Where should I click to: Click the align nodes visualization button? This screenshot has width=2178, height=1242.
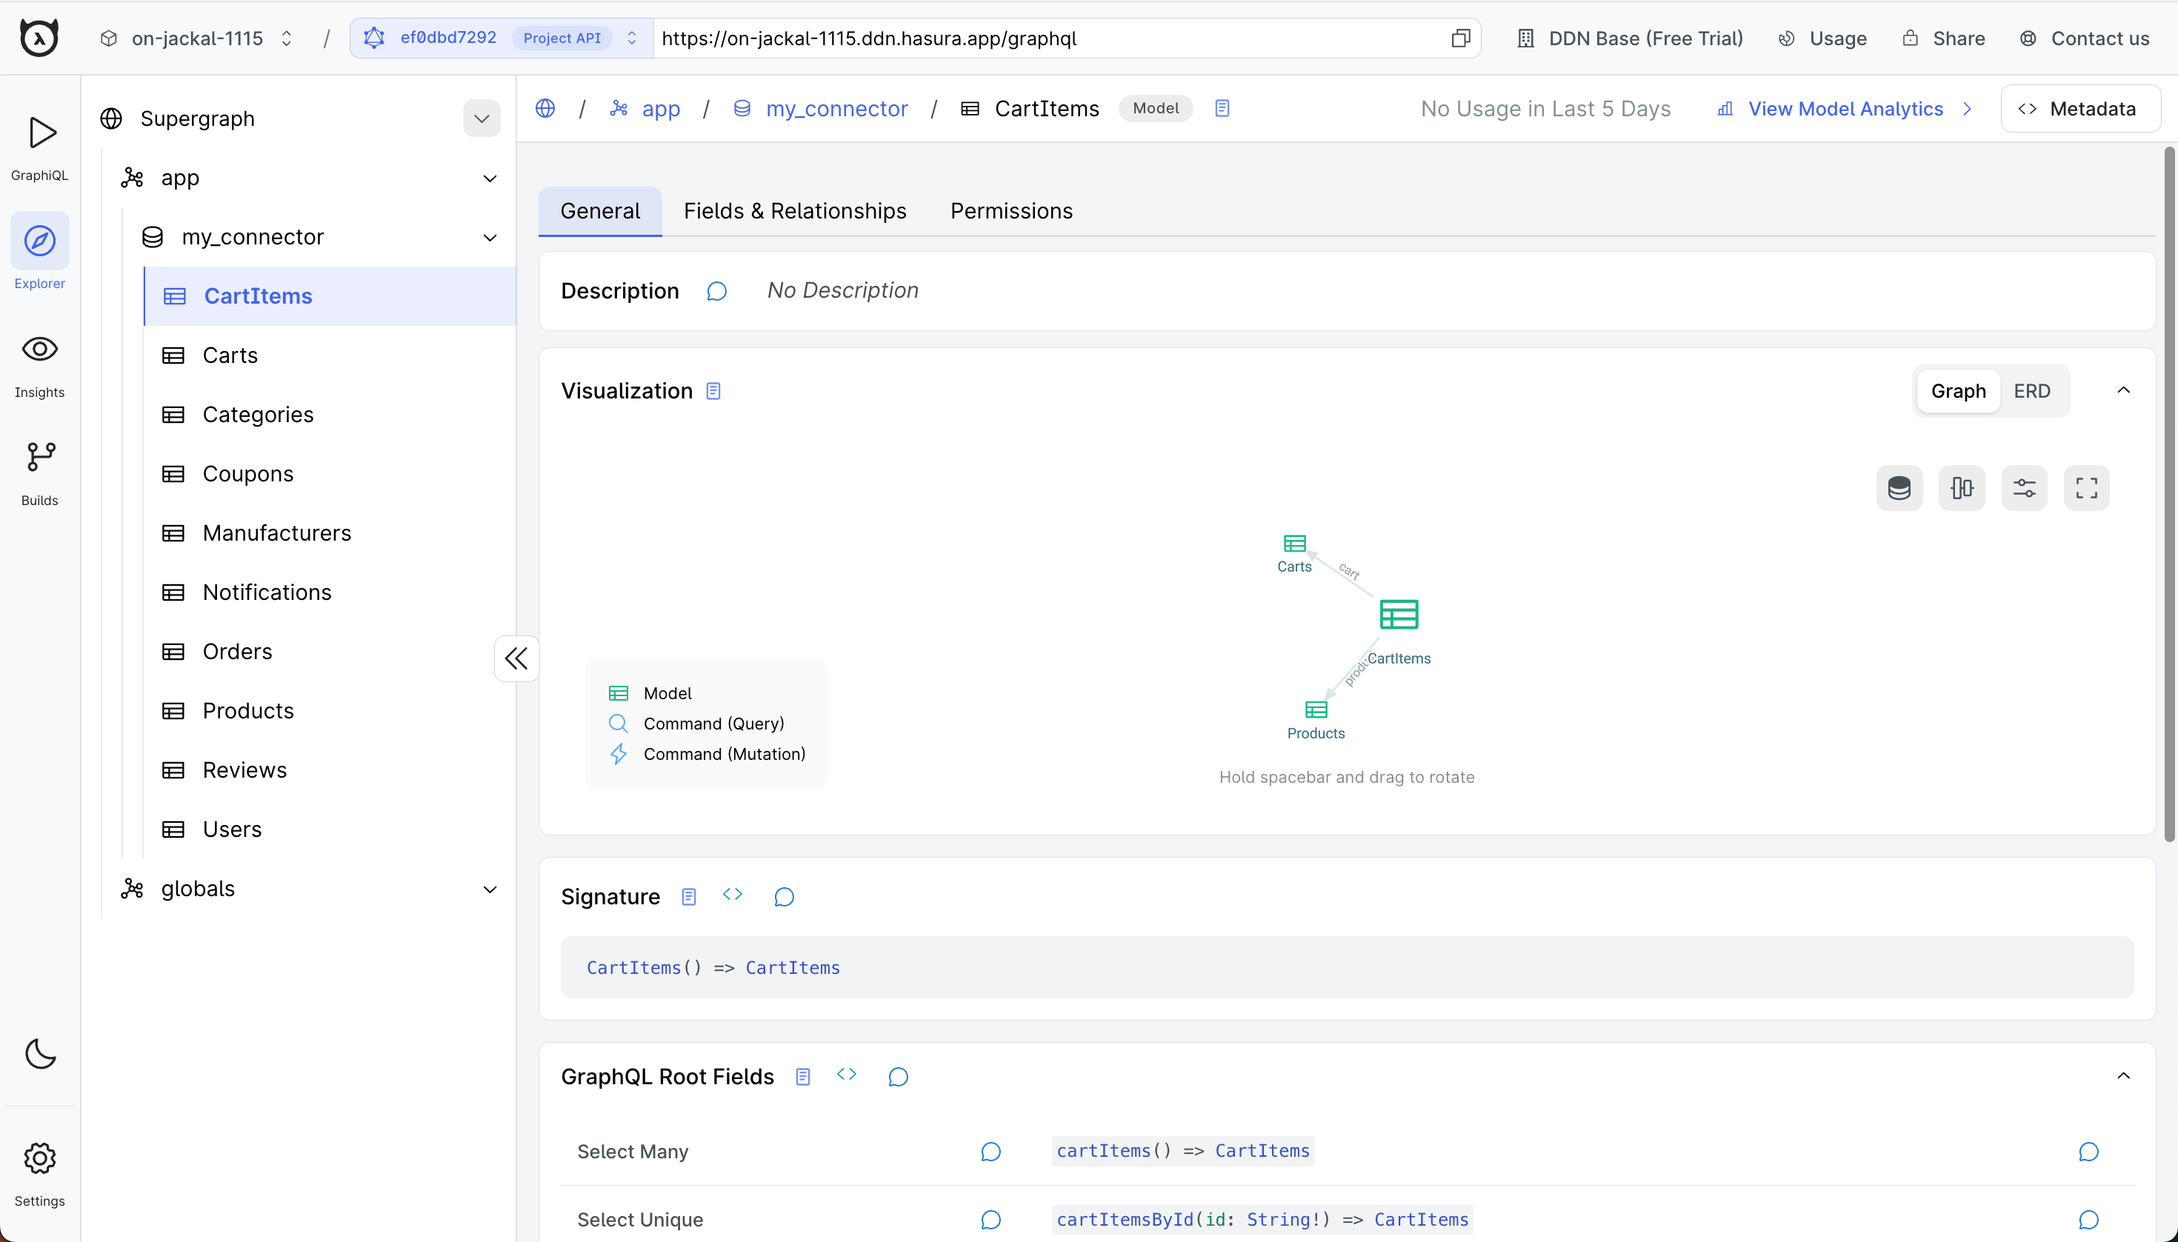(1961, 488)
